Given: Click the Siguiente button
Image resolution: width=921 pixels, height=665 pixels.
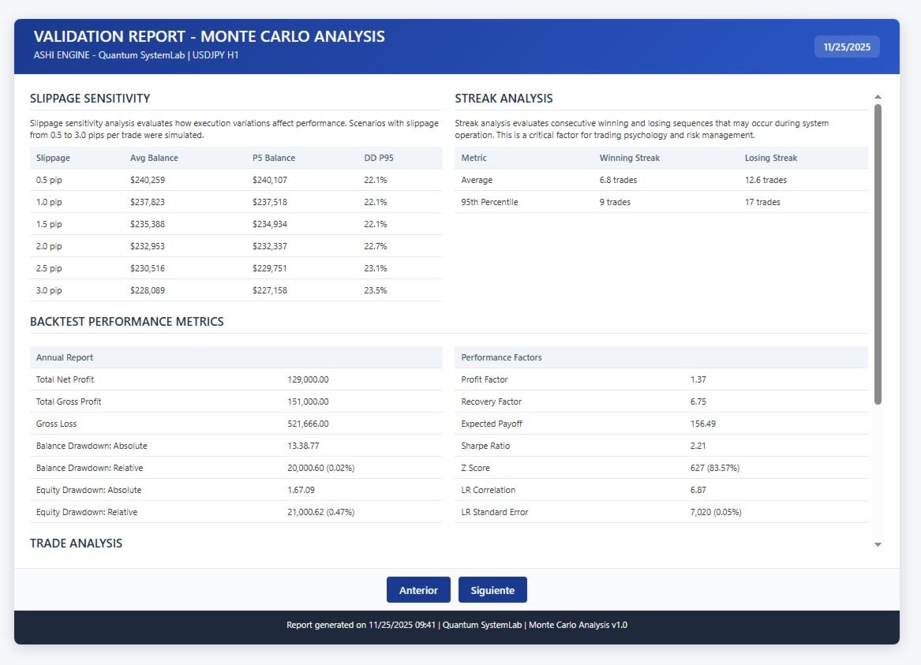Looking at the screenshot, I should click(x=492, y=590).
